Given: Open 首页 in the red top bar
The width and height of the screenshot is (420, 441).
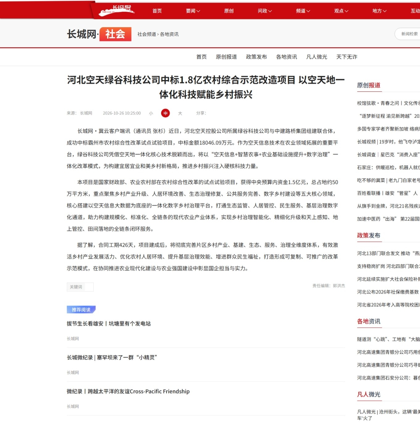Looking at the screenshot, I should pos(157,11).
